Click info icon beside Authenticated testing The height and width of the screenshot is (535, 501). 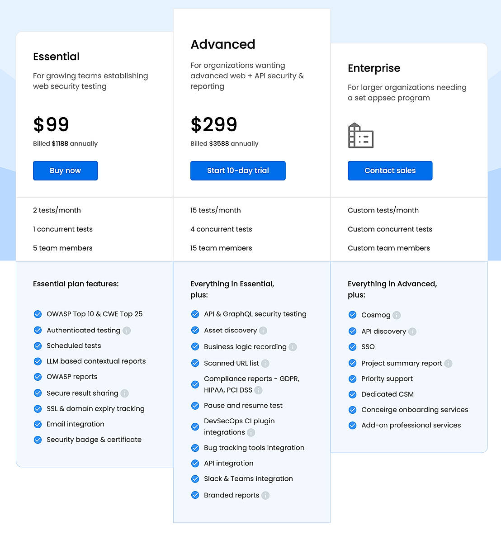click(x=127, y=331)
